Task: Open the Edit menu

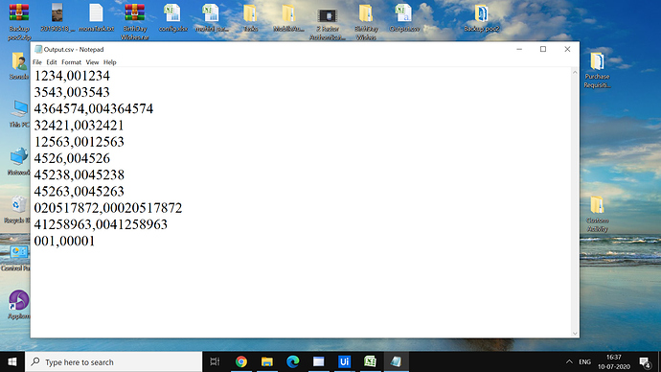Action: (x=52, y=62)
